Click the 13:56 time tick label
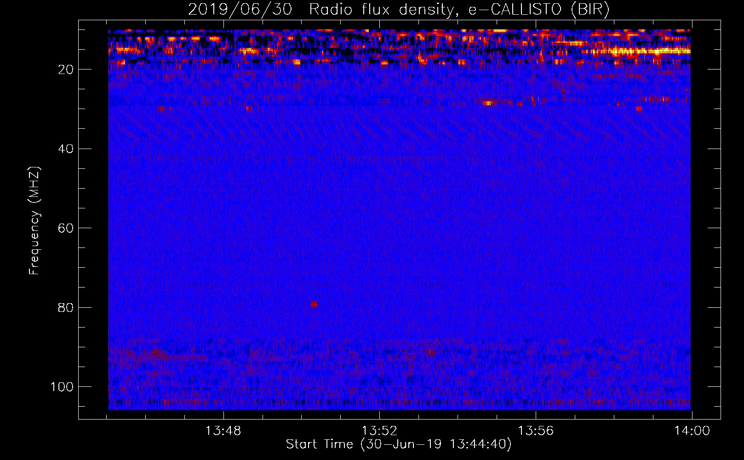The image size is (744, 460). pos(536,431)
